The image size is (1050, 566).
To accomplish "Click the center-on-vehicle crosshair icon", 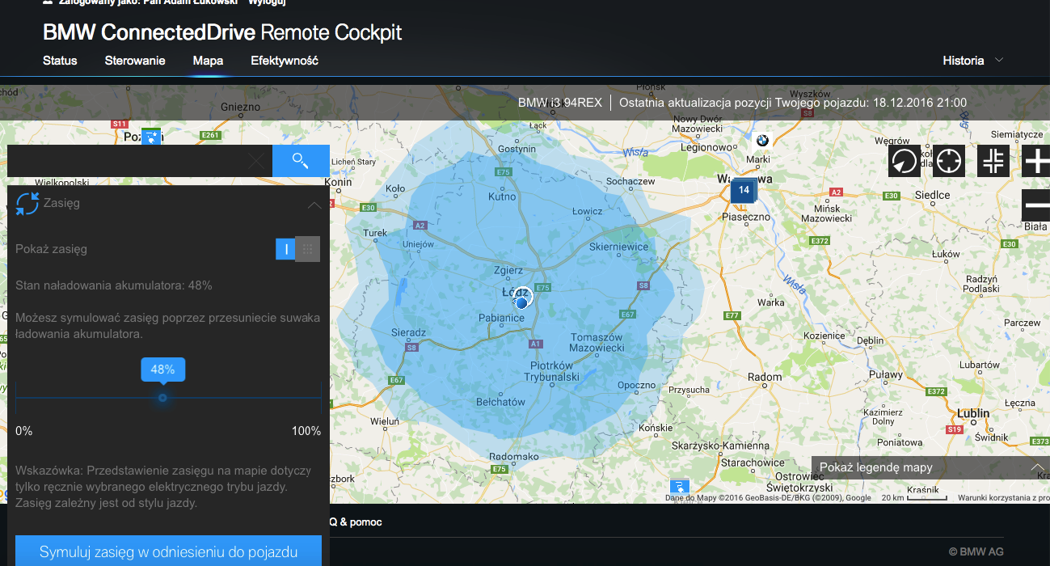I will [x=949, y=161].
